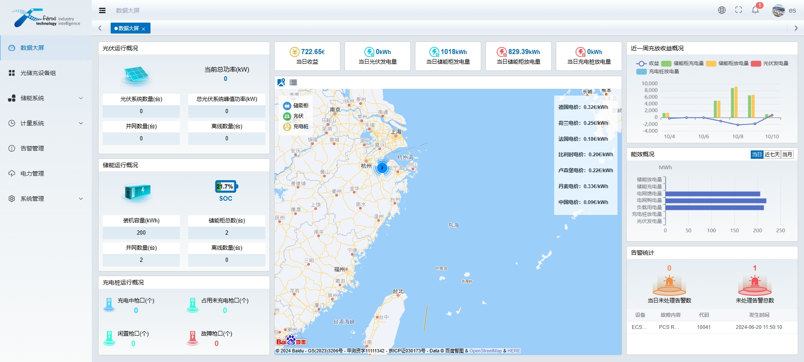This screenshot has width=804, height=362.
Task: Open 光储充设备组 from the sidebar
Action: 38,73
